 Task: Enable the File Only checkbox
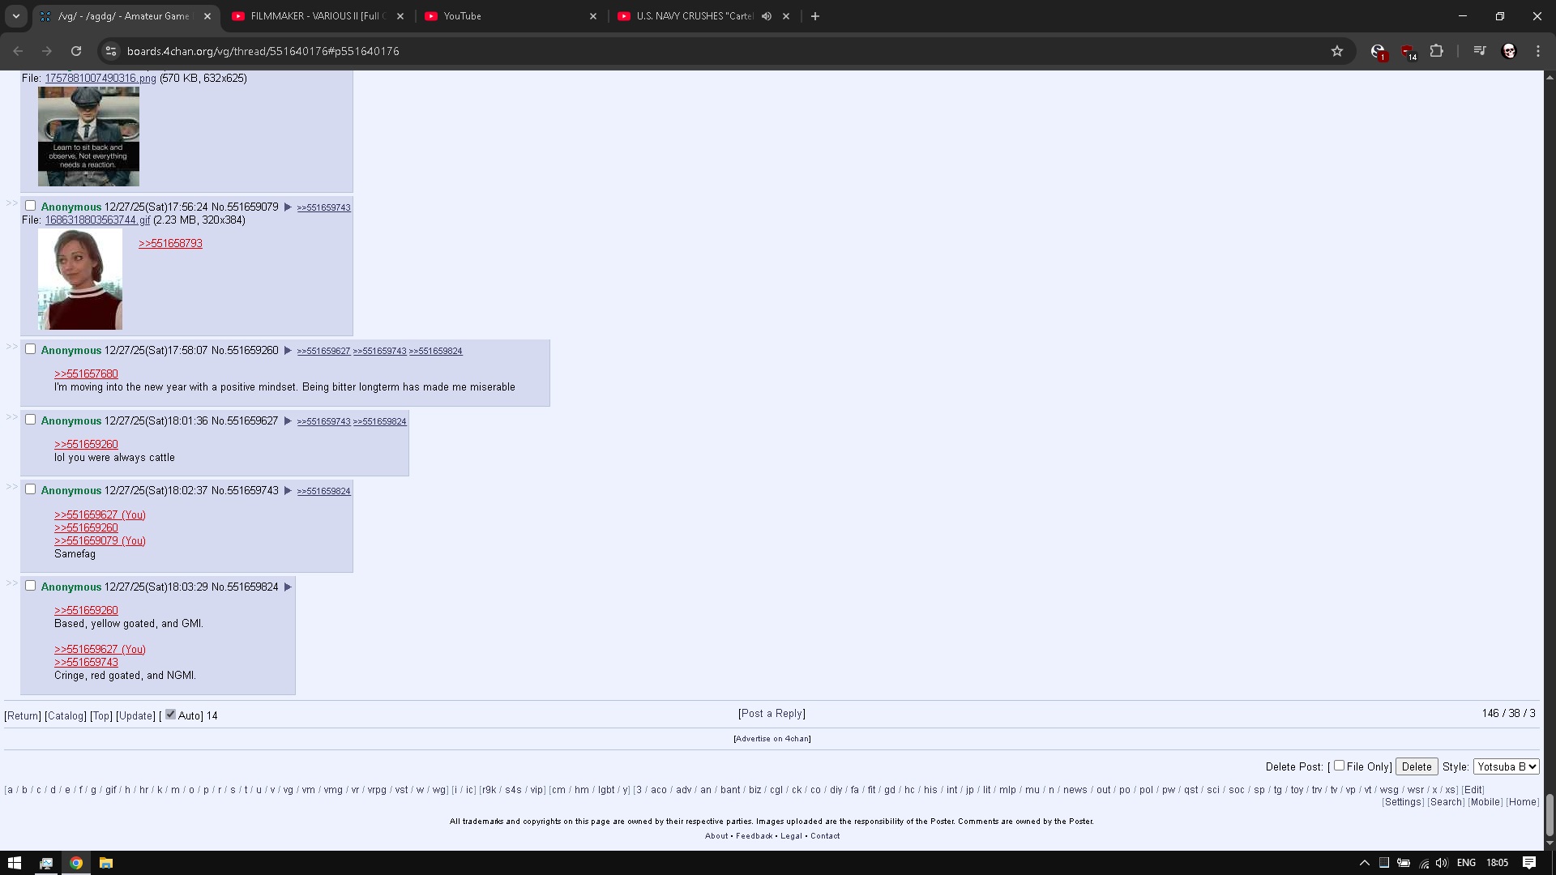[1339, 766]
